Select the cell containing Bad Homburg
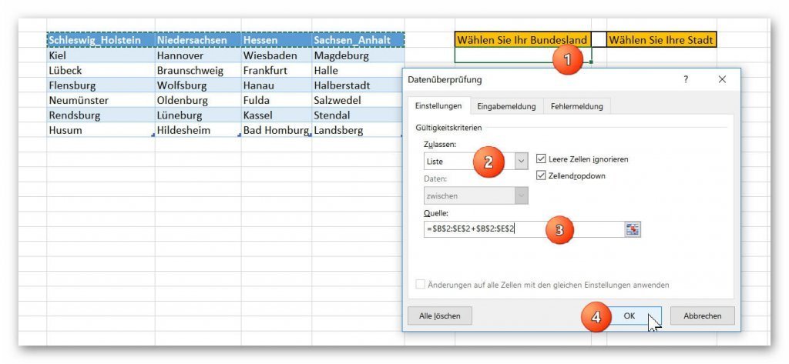Viewport: 789px width, 364px height. [277, 130]
